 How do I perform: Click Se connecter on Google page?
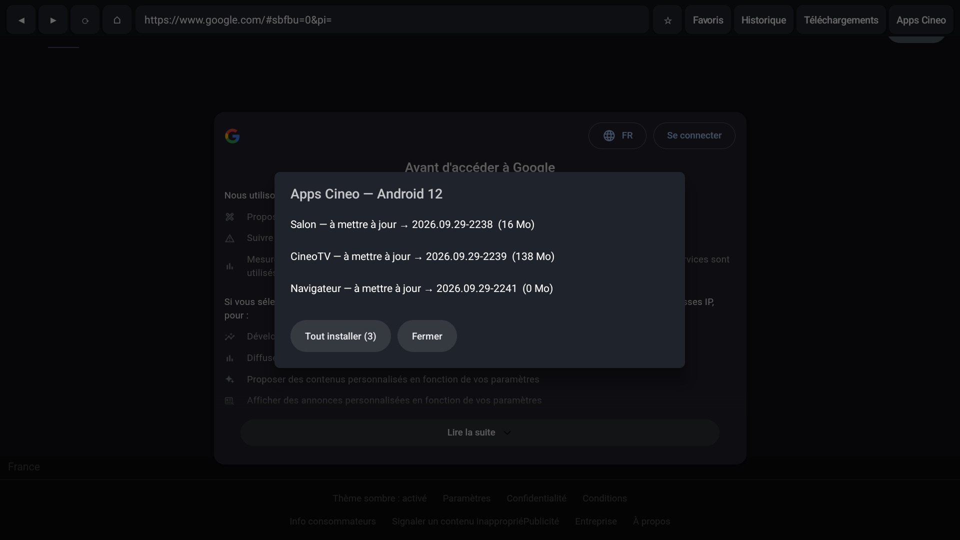coord(694,135)
